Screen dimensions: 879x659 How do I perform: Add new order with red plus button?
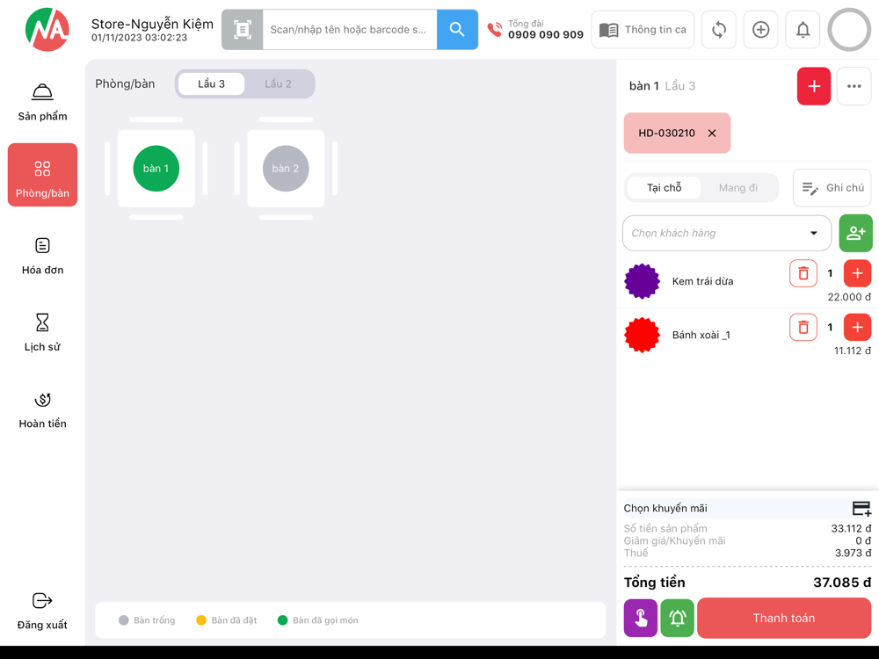814,86
